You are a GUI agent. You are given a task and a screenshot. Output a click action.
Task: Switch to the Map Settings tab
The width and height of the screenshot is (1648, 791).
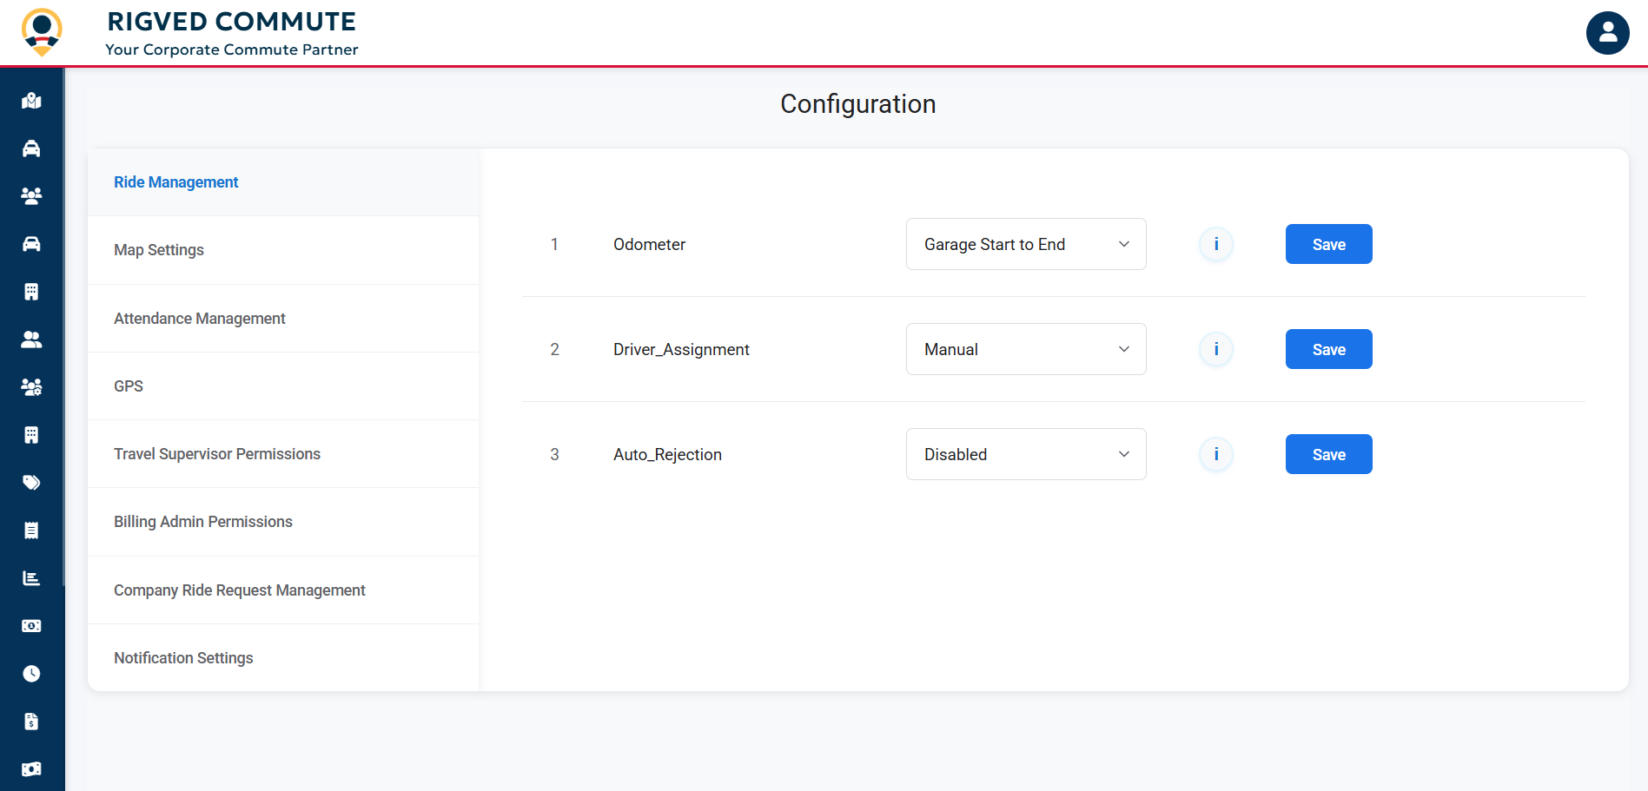[159, 250]
